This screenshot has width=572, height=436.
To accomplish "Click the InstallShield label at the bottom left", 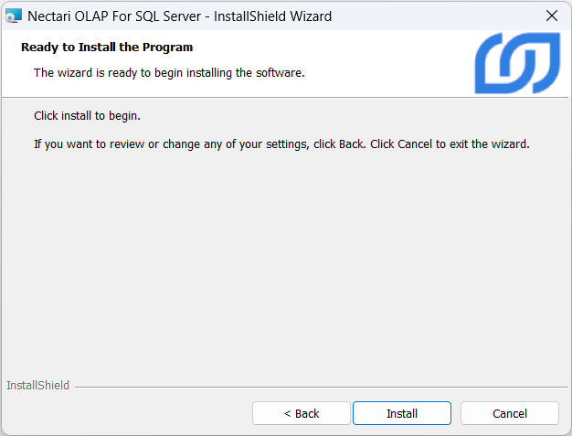I will [x=37, y=386].
